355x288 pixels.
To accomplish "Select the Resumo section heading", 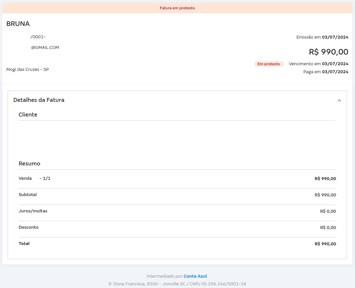I will tap(29, 163).
